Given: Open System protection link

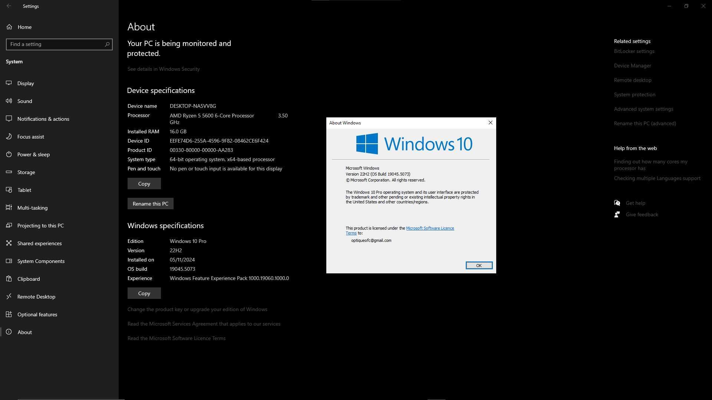Looking at the screenshot, I should [634, 94].
